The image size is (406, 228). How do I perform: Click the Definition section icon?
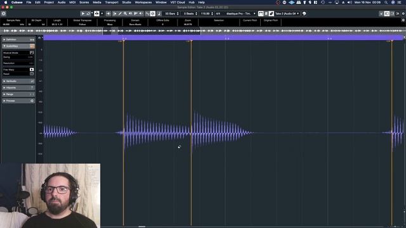click(32, 39)
